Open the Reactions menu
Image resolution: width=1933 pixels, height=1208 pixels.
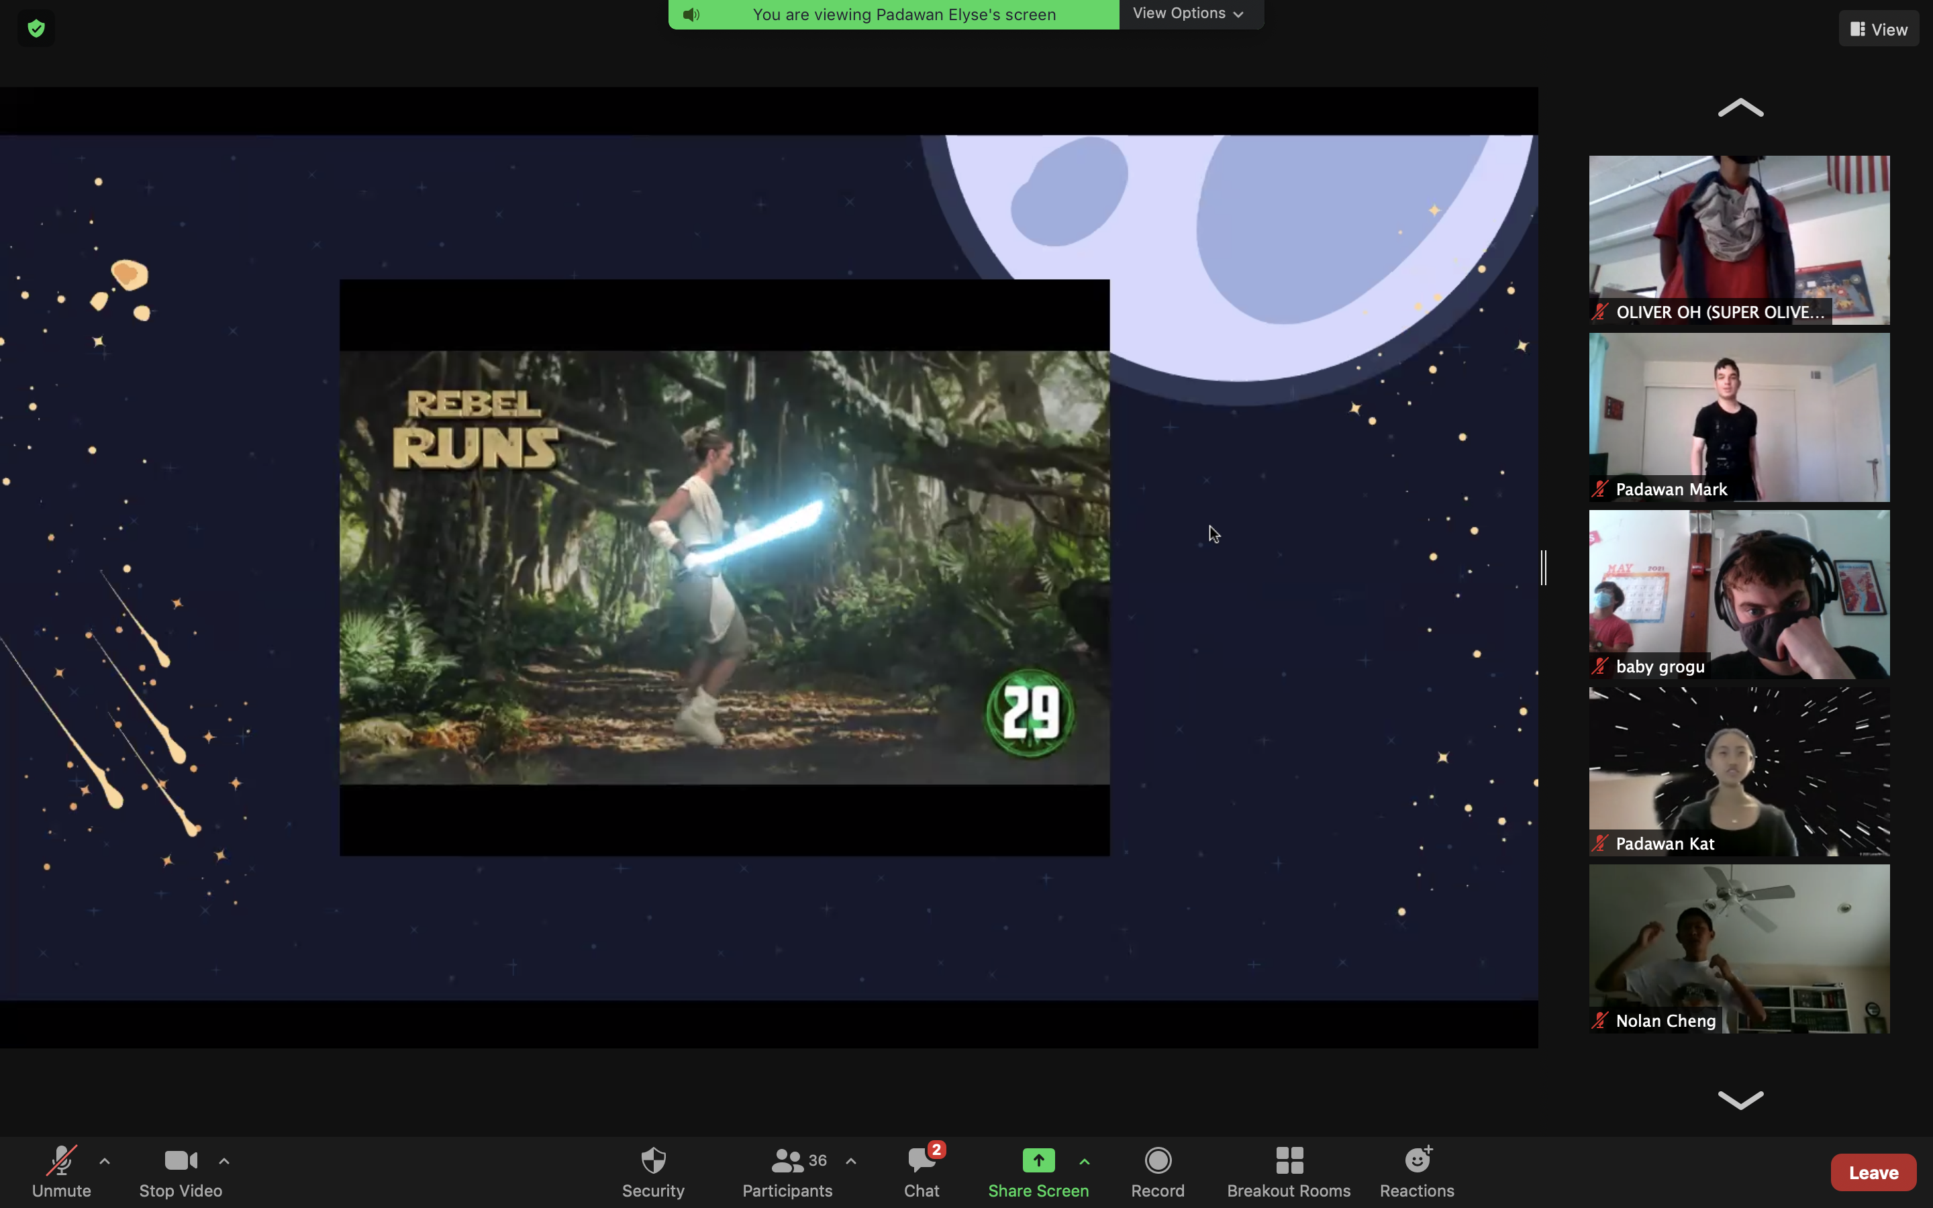(x=1417, y=1171)
